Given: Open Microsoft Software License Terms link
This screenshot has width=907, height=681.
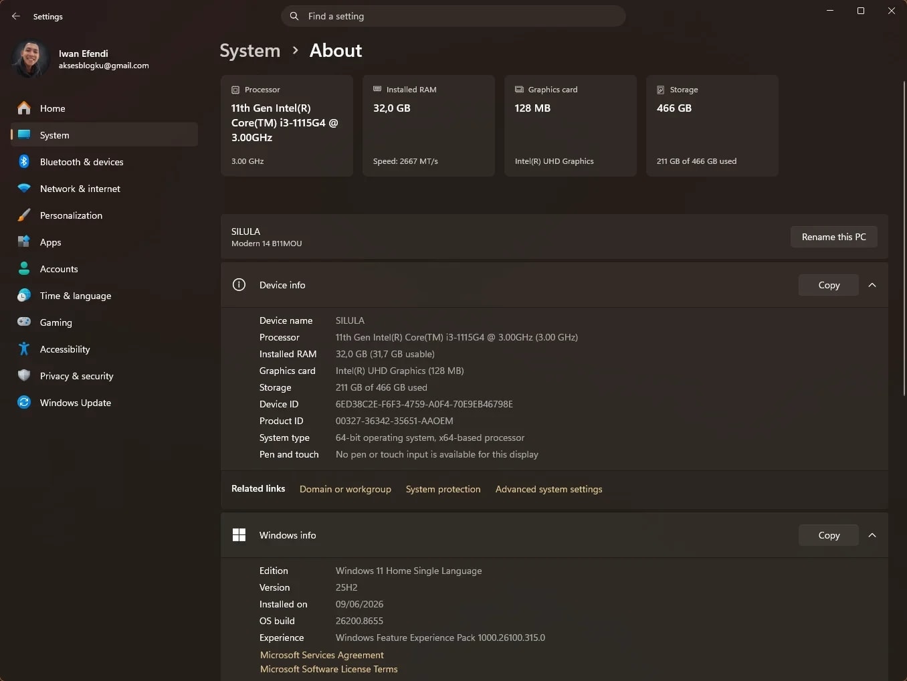Looking at the screenshot, I should click(328, 669).
